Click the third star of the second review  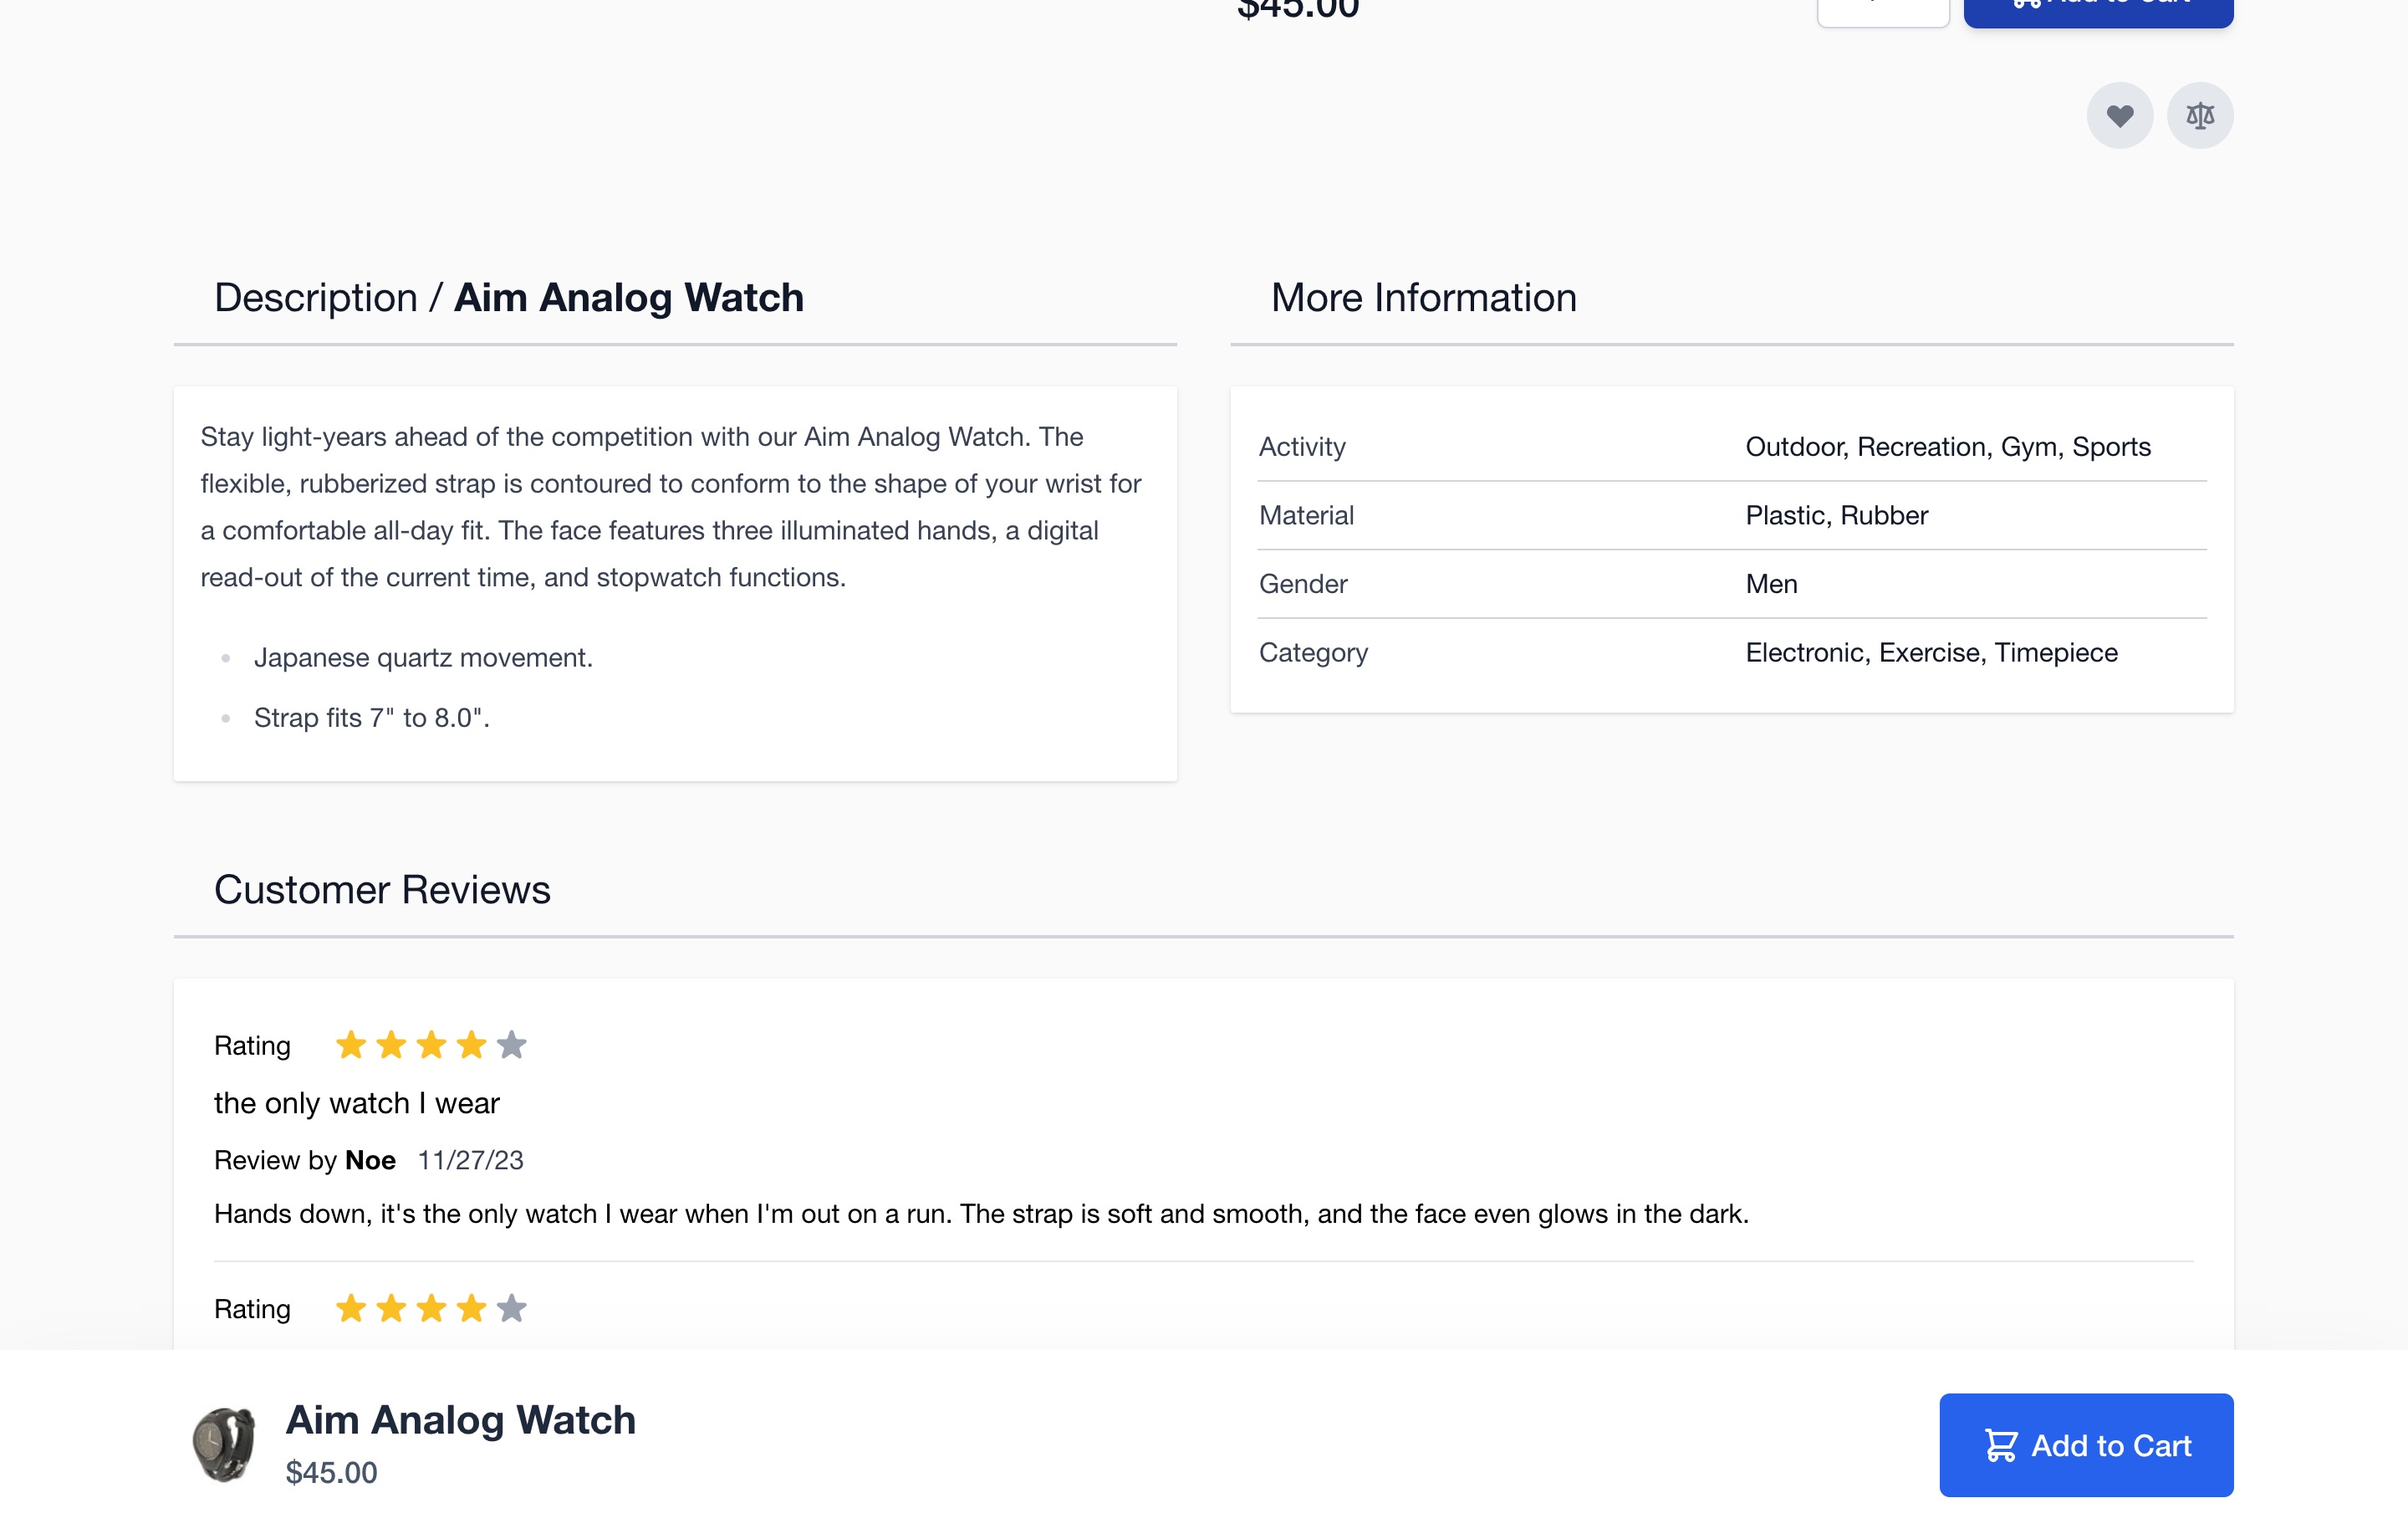pyautogui.click(x=431, y=1308)
